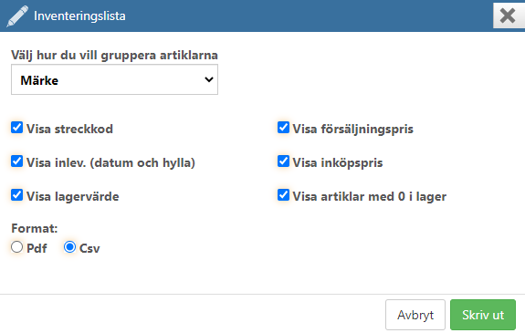Click the Välj hur du vill gruppera artiklarna label
This screenshot has width=525, height=333.
[114, 56]
